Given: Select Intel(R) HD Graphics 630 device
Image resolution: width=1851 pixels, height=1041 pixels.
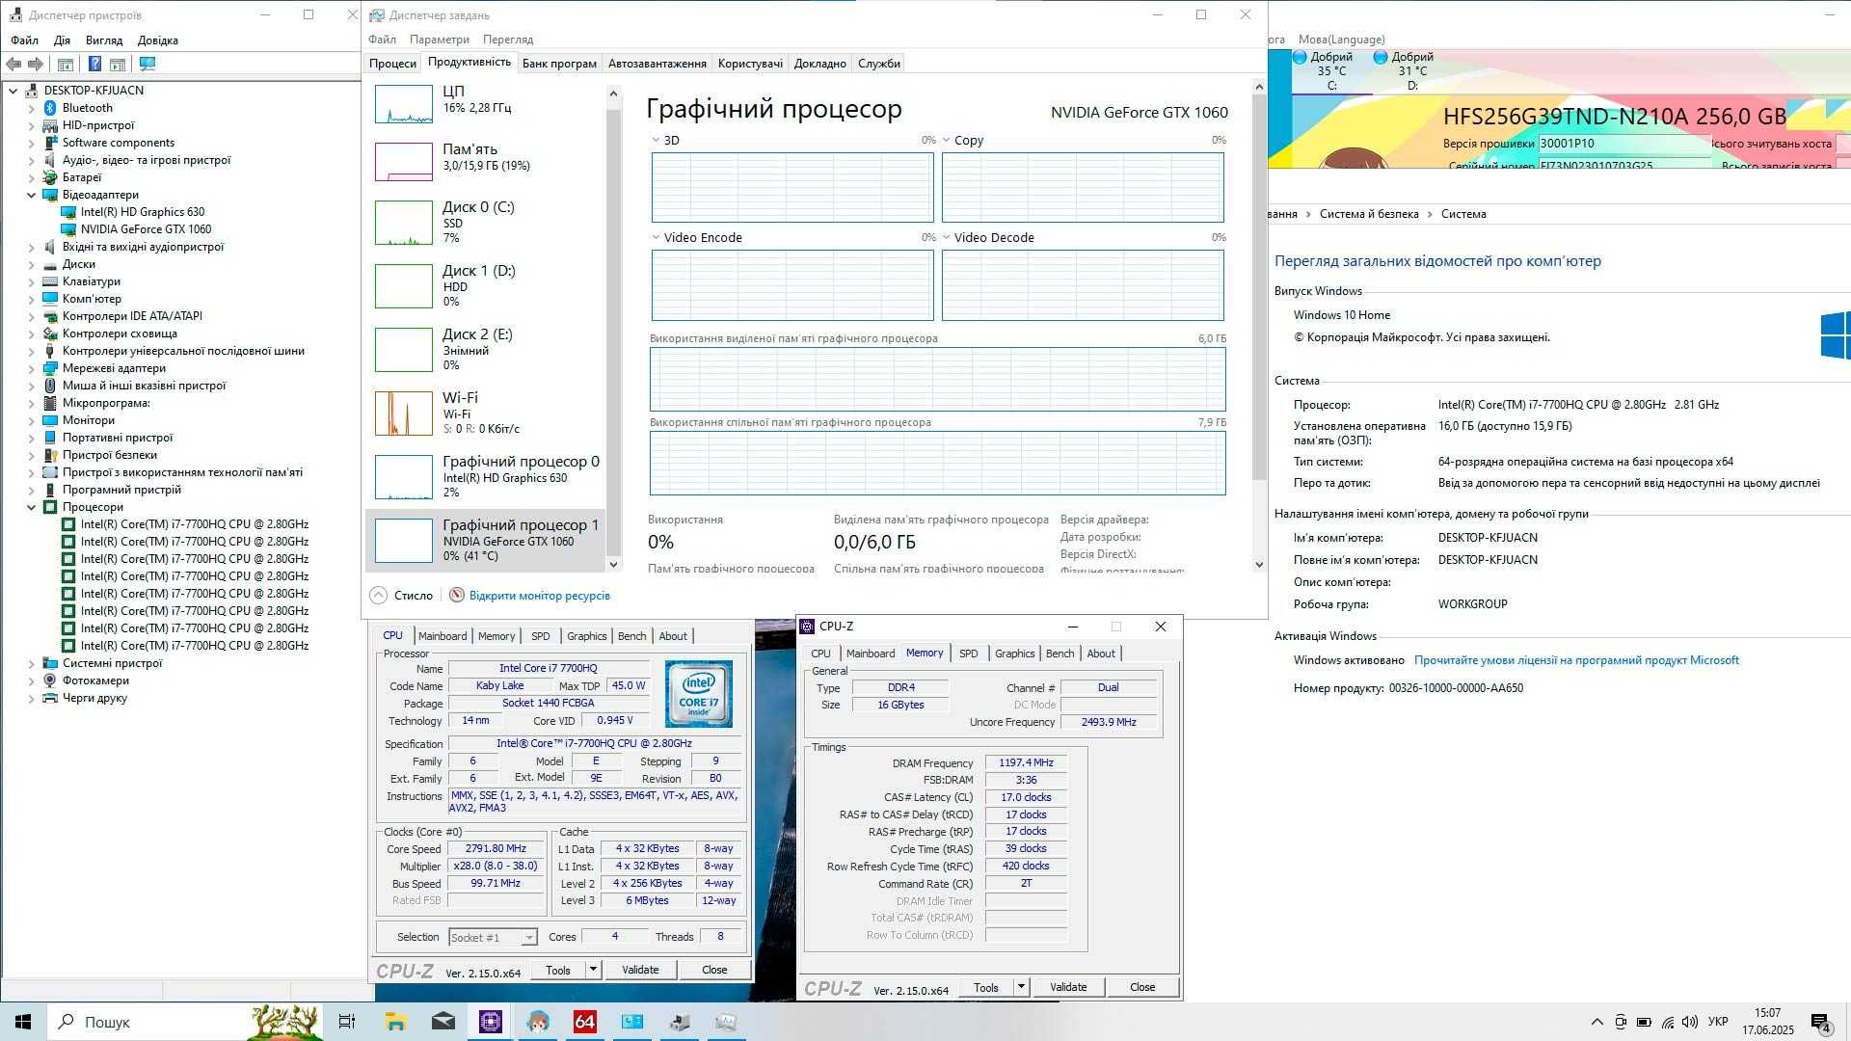Looking at the screenshot, I should [142, 212].
